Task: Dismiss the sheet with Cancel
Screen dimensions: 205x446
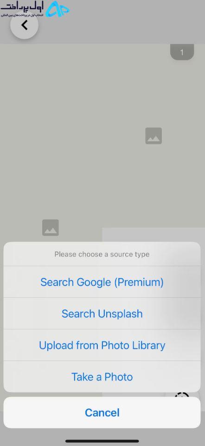Action: coord(102,413)
